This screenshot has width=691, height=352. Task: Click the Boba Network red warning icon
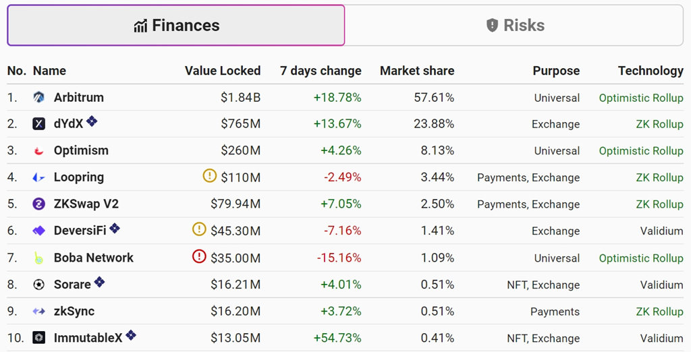tap(199, 256)
